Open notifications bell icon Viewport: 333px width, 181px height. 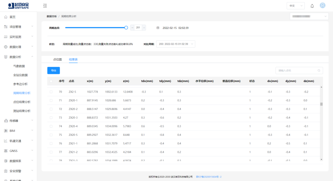[x=312, y=6]
